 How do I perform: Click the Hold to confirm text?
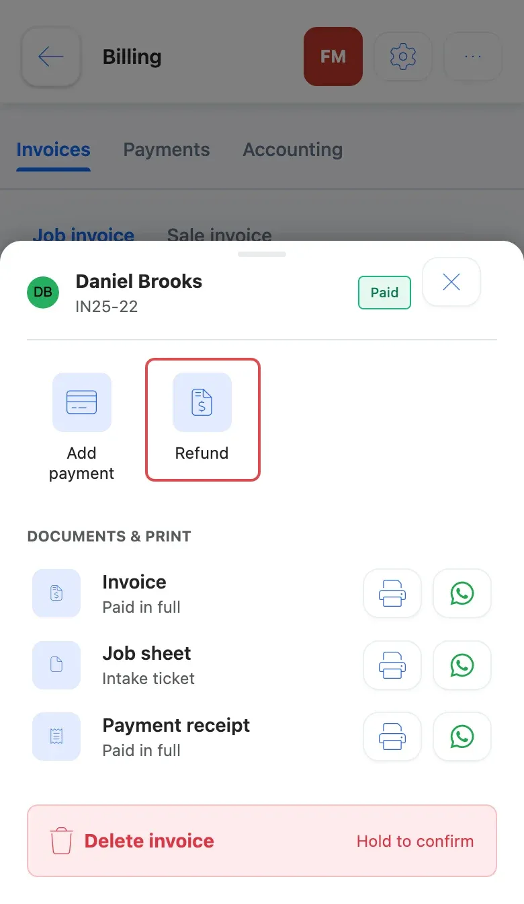pos(415,841)
